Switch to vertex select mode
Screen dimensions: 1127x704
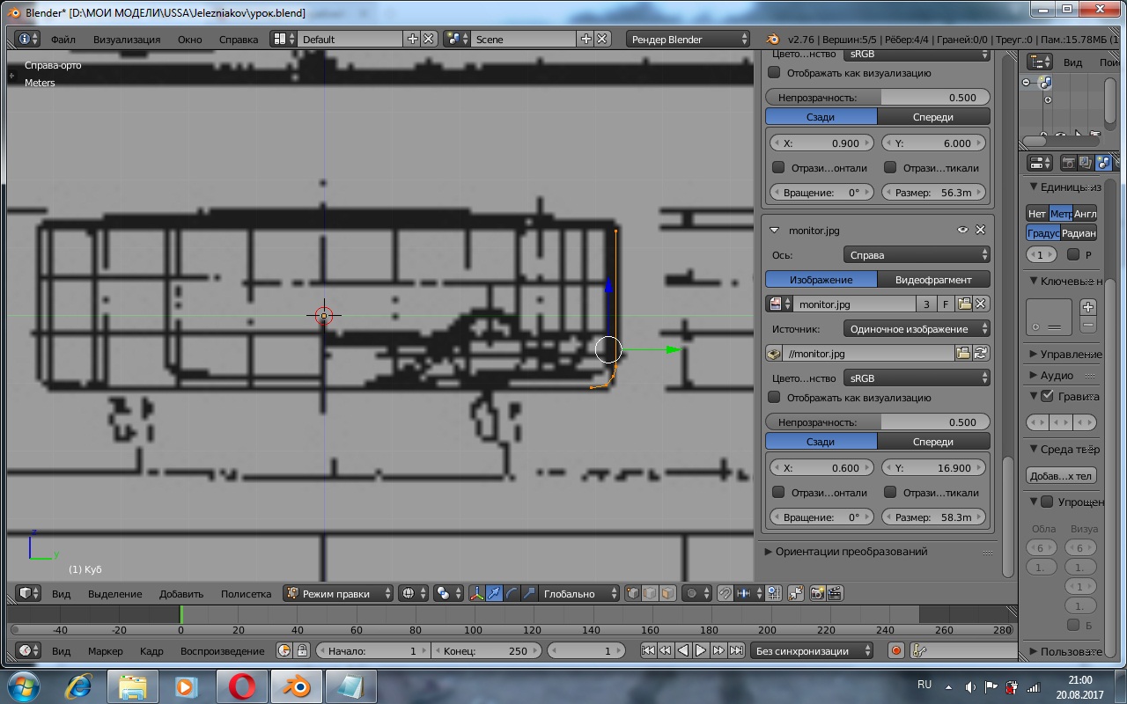click(x=633, y=593)
